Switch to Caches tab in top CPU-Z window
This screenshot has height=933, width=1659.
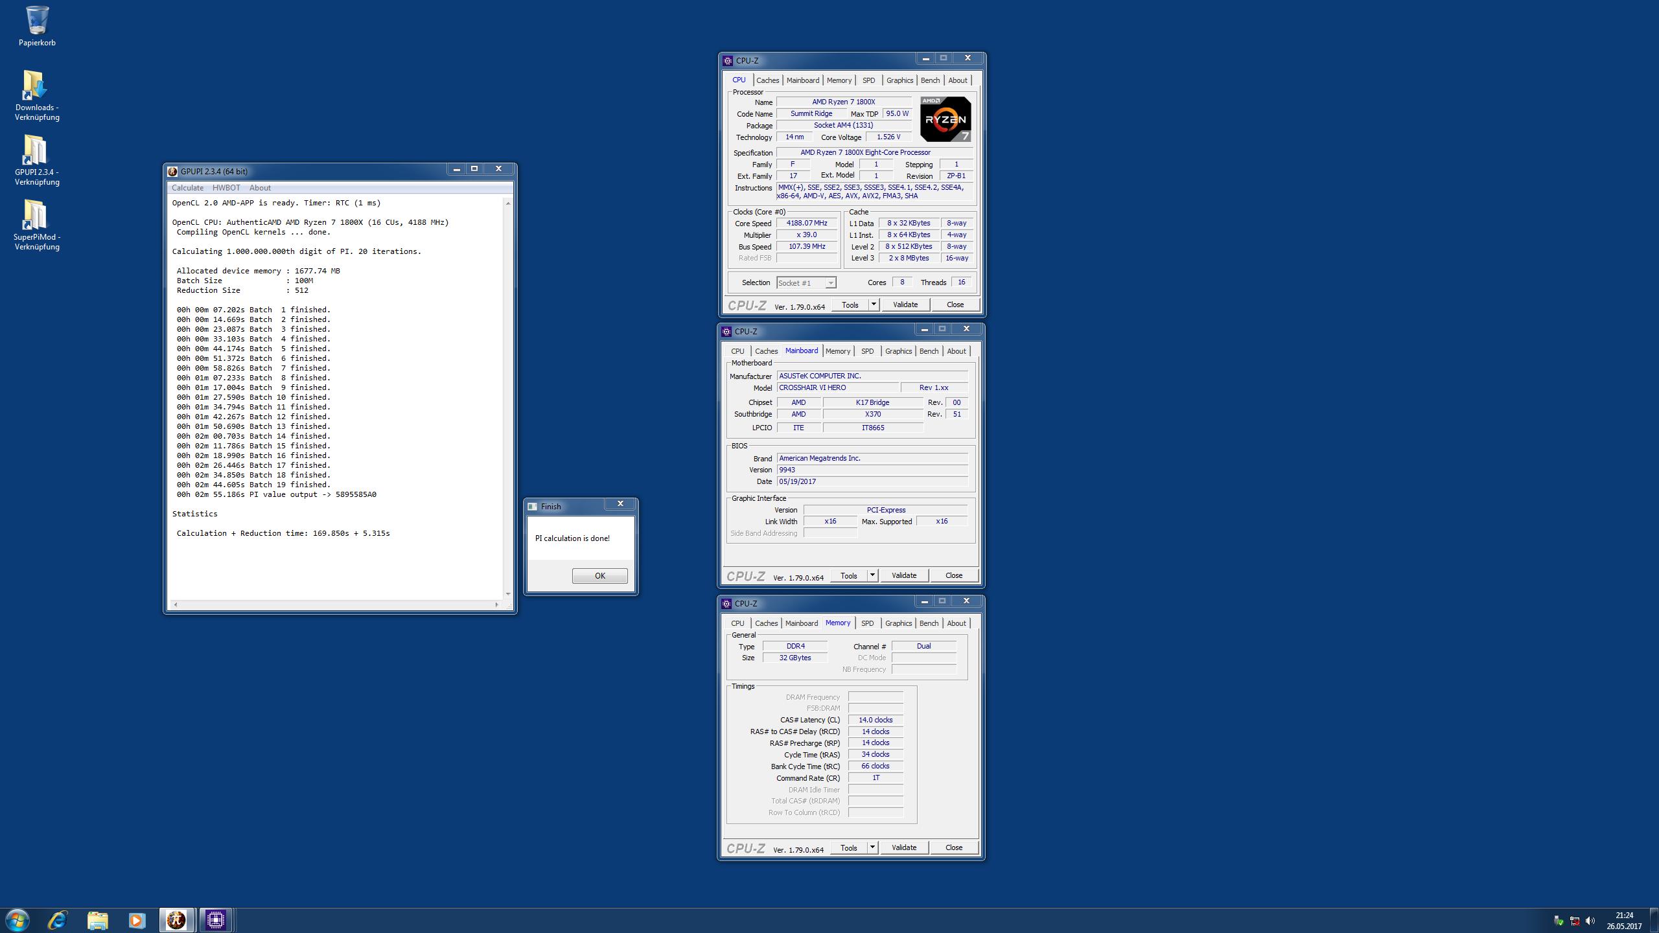(767, 80)
